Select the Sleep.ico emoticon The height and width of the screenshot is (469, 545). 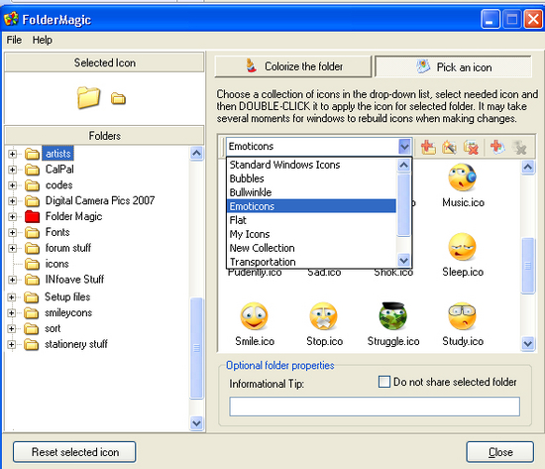click(x=463, y=256)
